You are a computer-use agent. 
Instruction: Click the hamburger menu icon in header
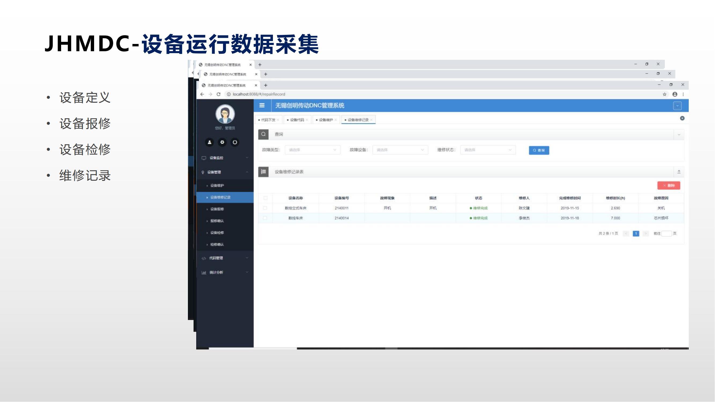click(x=262, y=105)
